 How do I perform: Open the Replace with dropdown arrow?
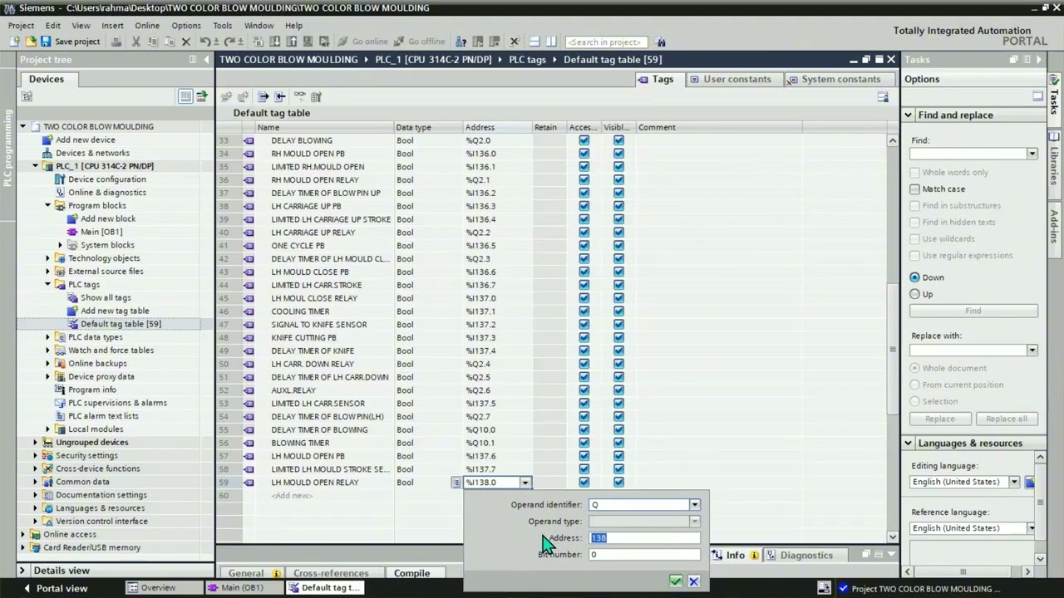(1032, 350)
